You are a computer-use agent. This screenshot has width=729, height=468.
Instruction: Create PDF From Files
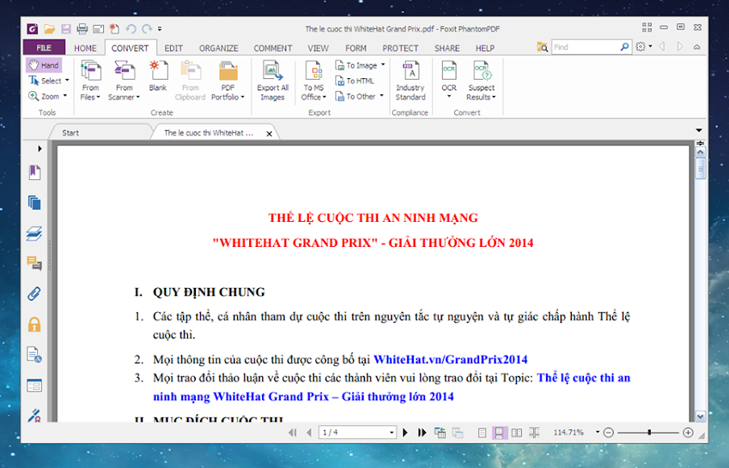pyautogui.click(x=90, y=80)
